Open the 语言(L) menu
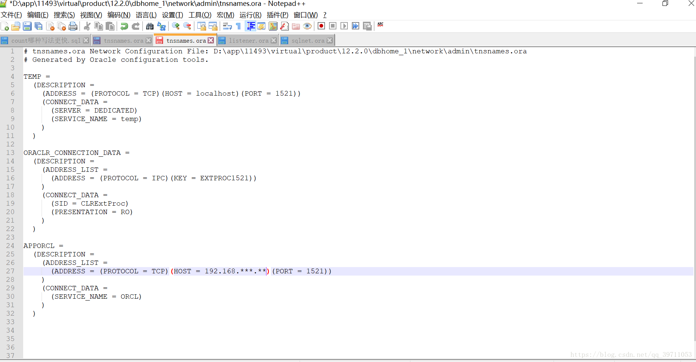This screenshot has height=362, width=696. [146, 15]
